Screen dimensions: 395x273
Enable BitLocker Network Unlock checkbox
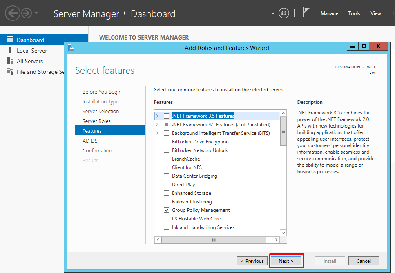tap(166, 150)
